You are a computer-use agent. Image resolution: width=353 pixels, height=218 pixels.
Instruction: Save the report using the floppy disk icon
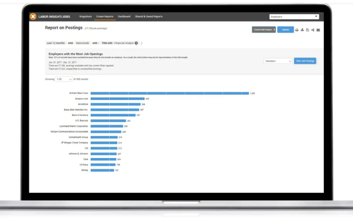(307, 30)
